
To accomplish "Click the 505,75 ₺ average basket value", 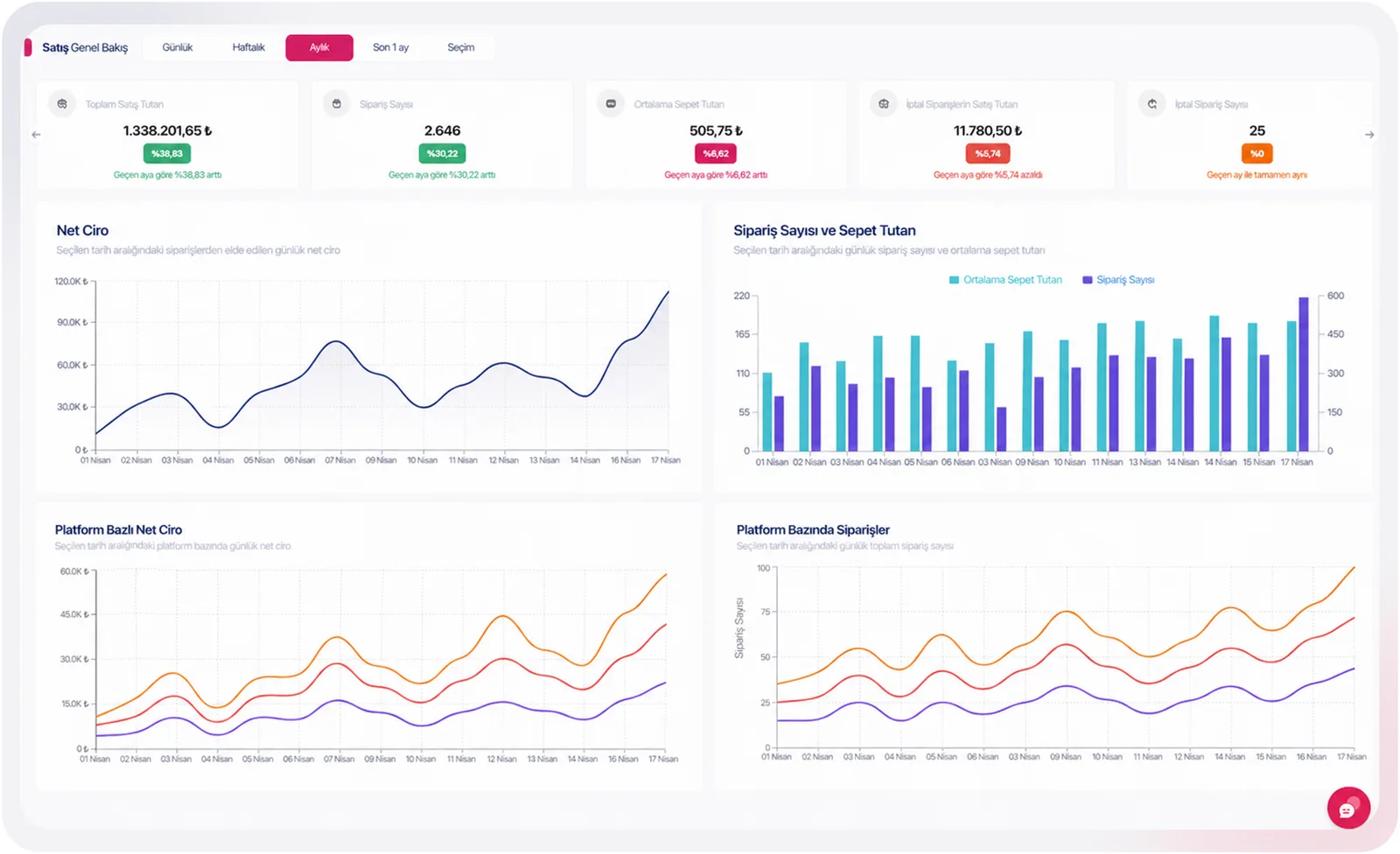I will pos(716,130).
